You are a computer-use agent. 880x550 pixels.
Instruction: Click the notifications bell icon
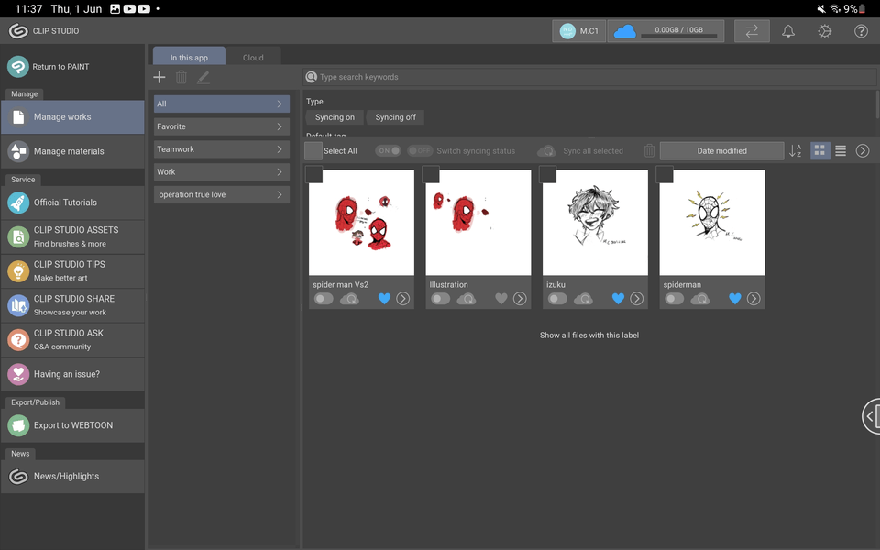[x=787, y=31]
